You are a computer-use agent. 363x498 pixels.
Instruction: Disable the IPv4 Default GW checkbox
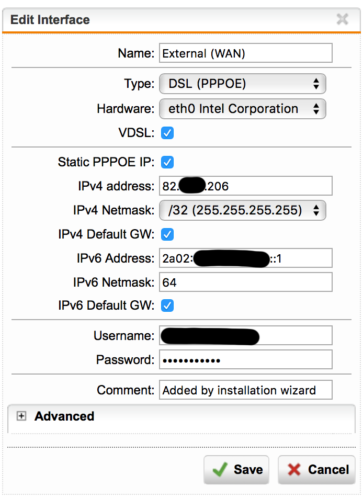167,235
